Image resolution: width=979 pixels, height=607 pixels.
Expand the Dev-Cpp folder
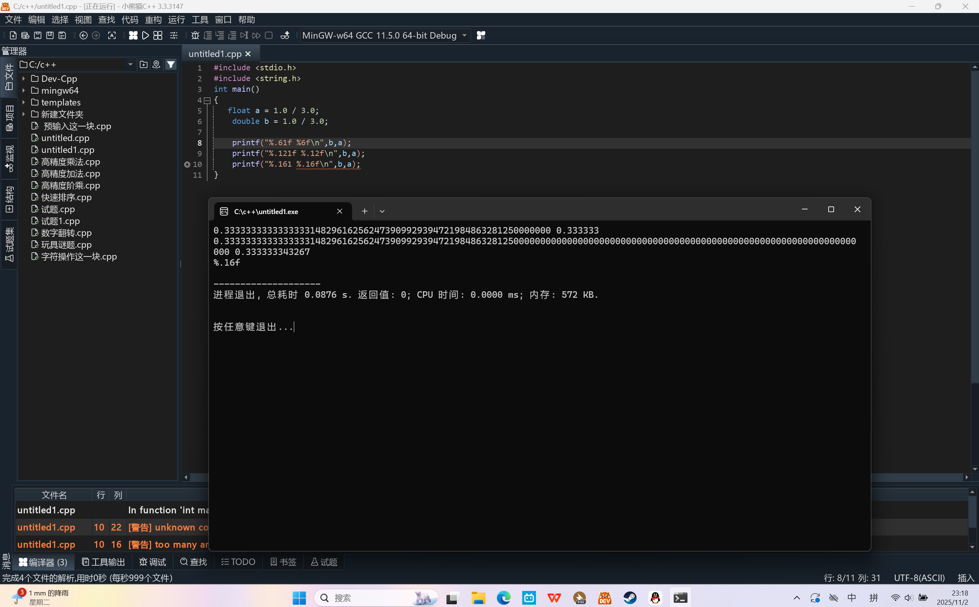(24, 79)
